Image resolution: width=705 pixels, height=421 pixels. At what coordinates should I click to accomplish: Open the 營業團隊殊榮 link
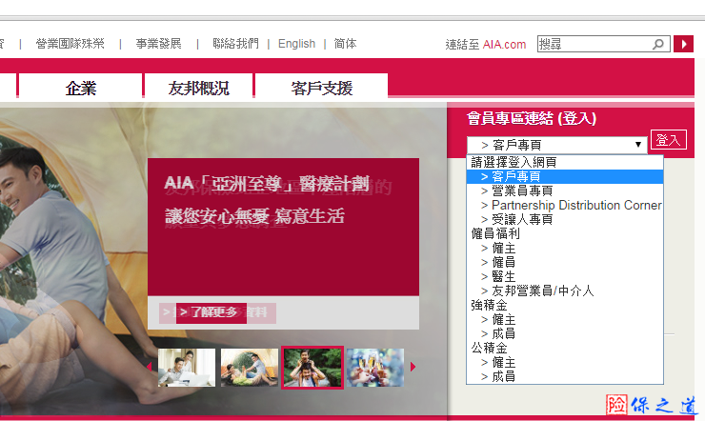pos(70,44)
